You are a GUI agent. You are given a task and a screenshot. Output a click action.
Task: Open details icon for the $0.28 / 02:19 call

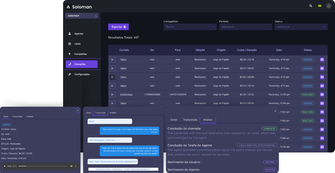pos(322,60)
